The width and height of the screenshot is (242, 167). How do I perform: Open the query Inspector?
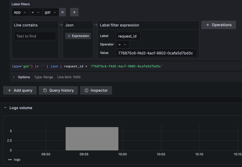[x=98, y=90]
